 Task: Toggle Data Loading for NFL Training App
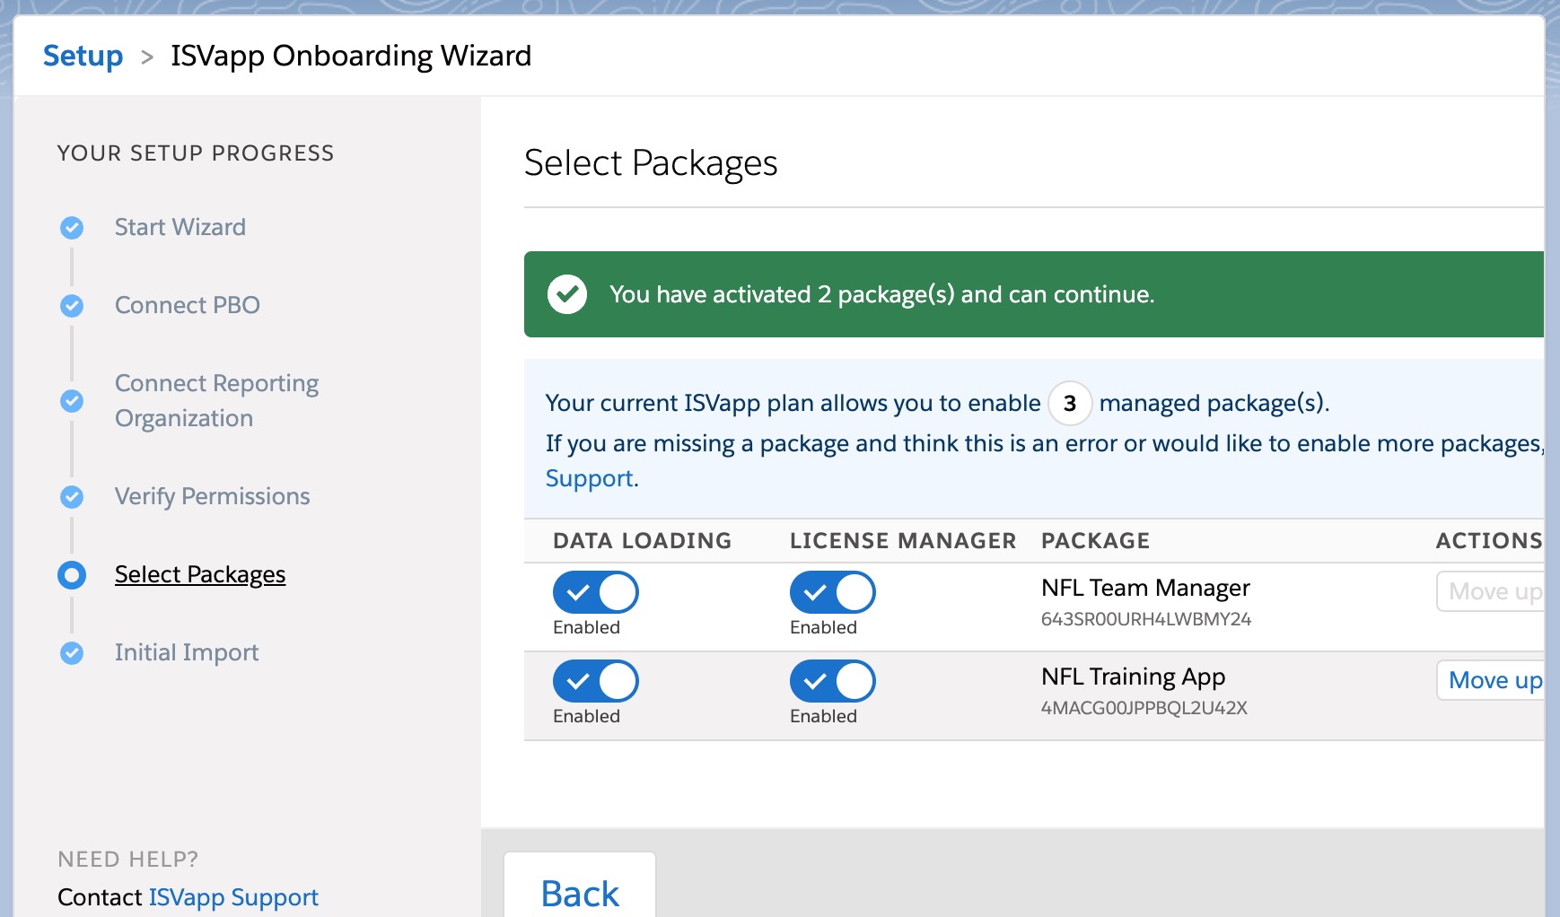(x=596, y=681)
